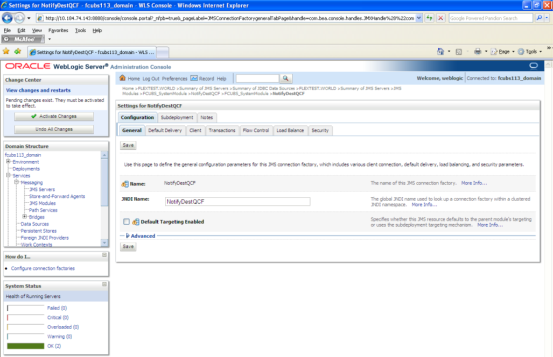The image size is (553, 357).
Task: Click the Record icon in the console toolbar
Action: click(x=194, y=78)
